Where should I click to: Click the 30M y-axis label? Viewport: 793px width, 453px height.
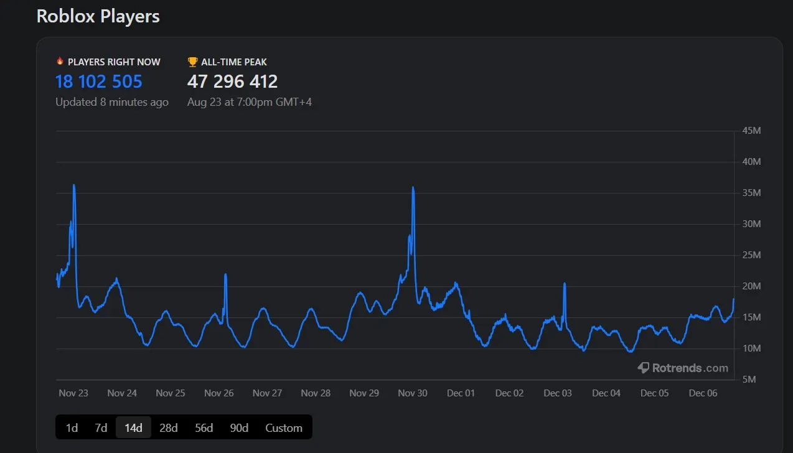click(x=752, y=224)
